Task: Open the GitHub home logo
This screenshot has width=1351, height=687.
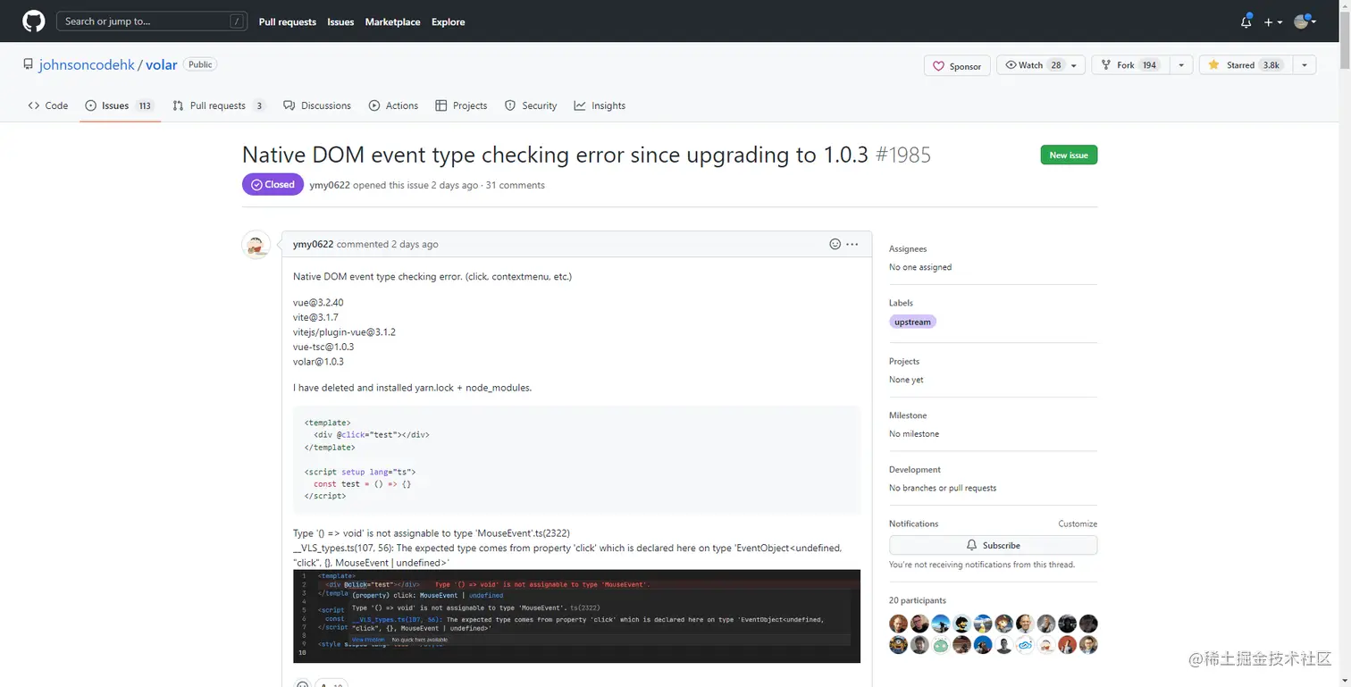Action: 33,21
